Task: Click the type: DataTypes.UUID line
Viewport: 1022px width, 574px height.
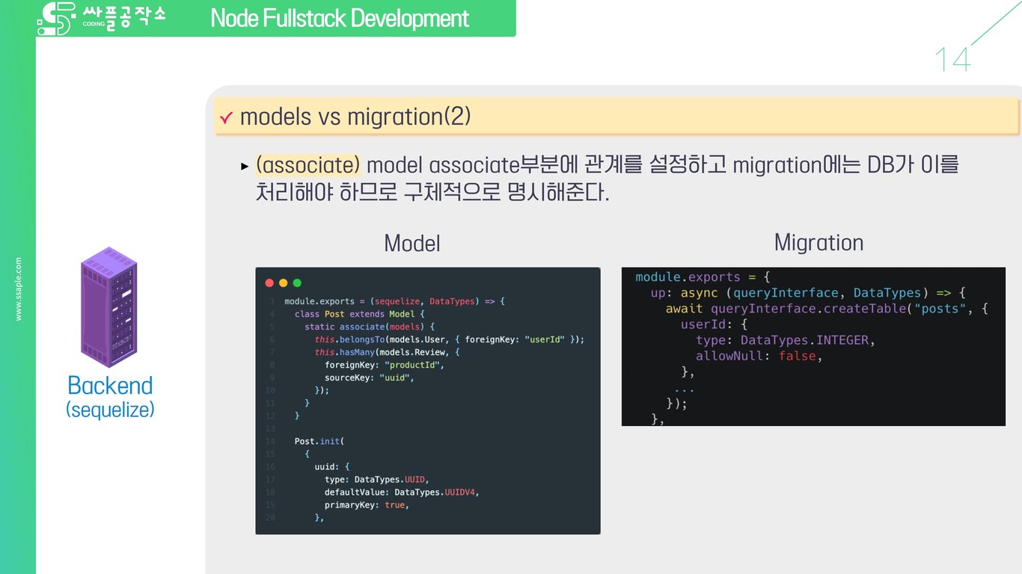Action: coord(377,480)
